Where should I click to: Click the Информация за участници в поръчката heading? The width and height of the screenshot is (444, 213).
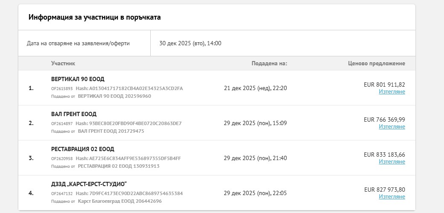pyautogui.click(x=95, y=18)
